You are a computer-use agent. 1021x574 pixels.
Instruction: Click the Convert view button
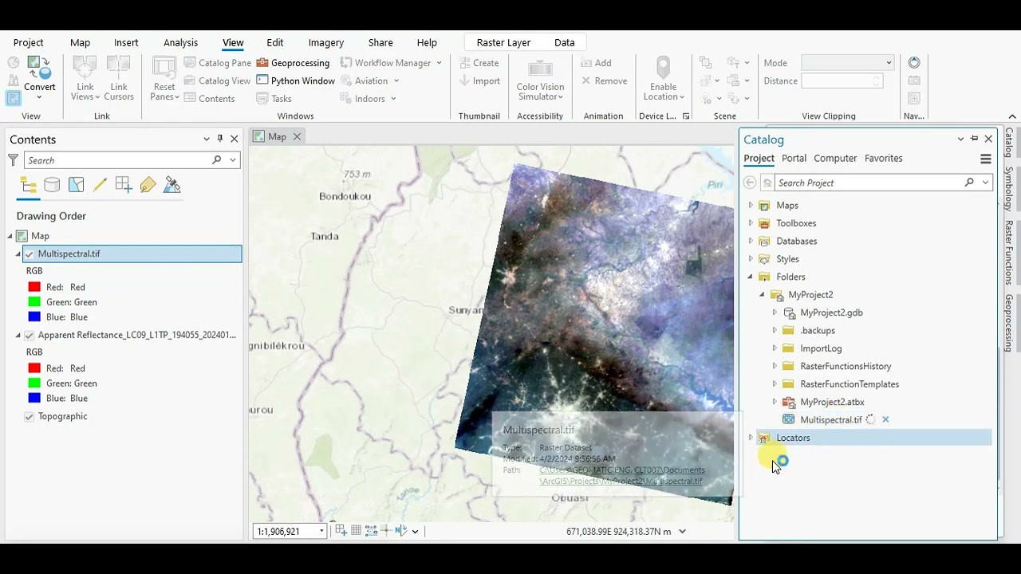tap(39, 77)
